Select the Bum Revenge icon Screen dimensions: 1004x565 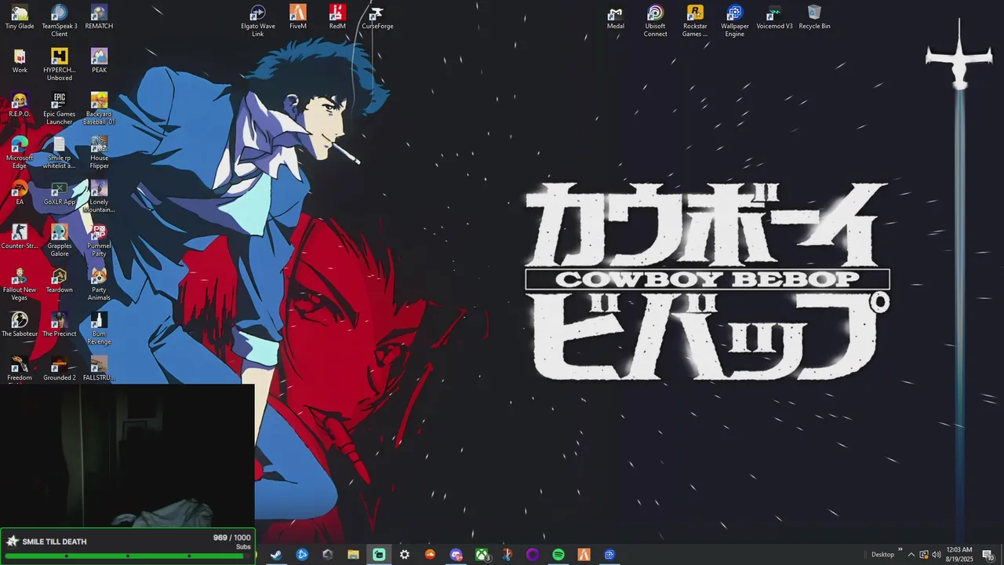tap(99, 328)
